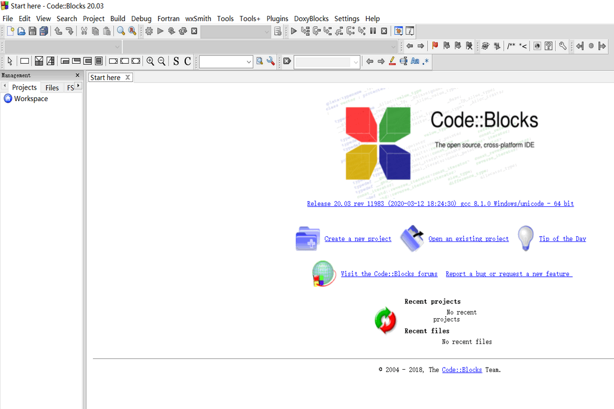Open the Build menu

(118, 18)
